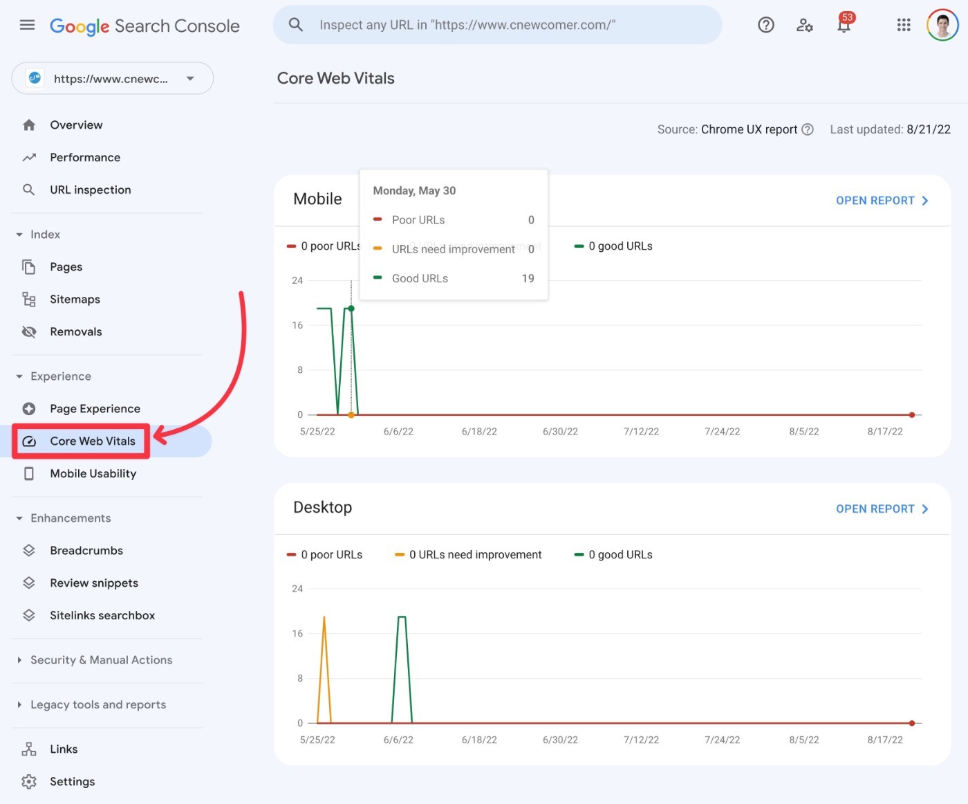
Task: Click the Chrome UX report info icon
Action: click(807, 129)
